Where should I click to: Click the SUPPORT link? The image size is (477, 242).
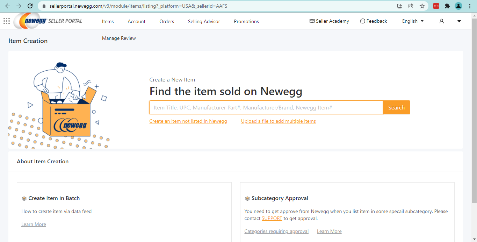point(272,218)
